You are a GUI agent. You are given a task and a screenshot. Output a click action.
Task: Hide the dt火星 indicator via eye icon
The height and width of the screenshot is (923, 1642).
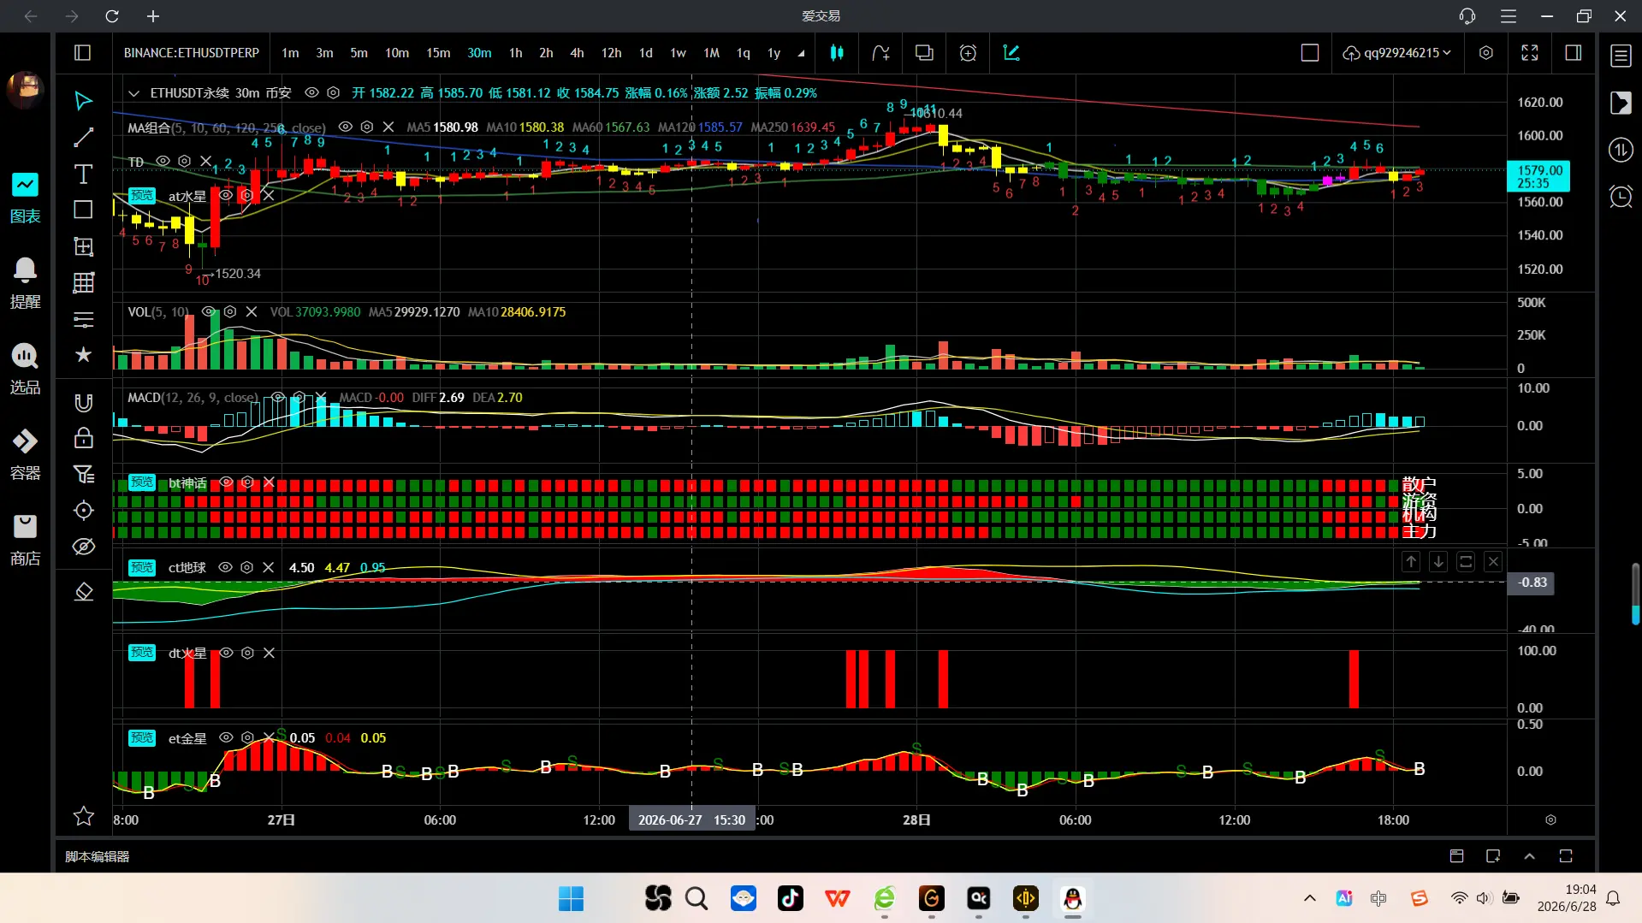pos(227,653)
